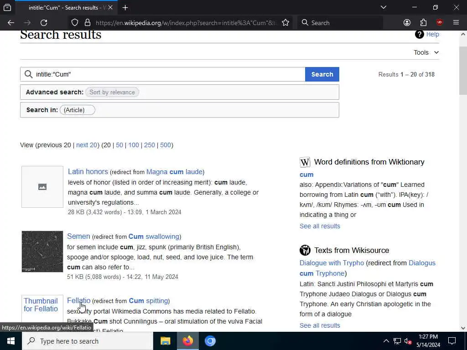Click the network status tray icon
This screenshot has width=467, height=350.
coord(397,341)
